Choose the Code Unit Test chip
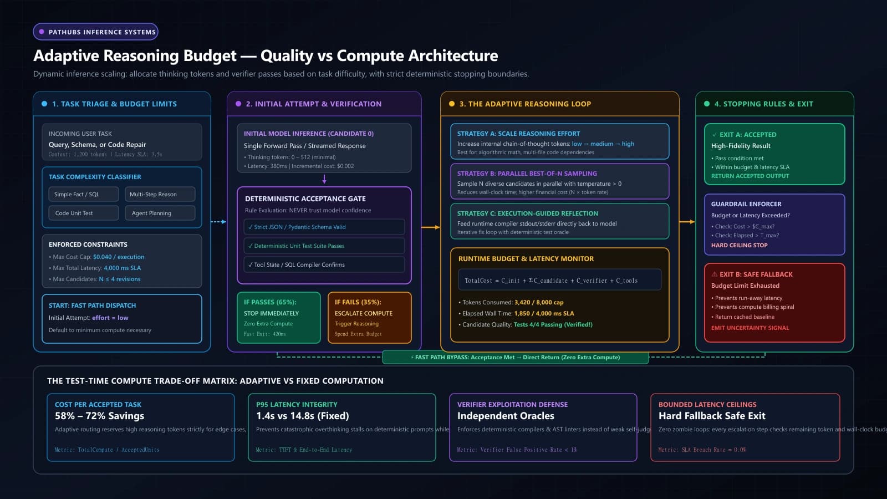Screen dimensions: 887x499 pos(83,213)
